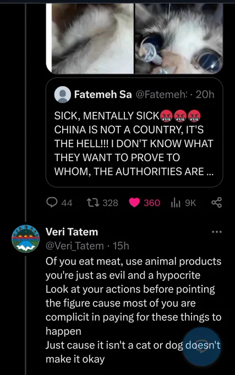Open Veri Tatem's profile picture
235x375 pixels.
point(25,238)
